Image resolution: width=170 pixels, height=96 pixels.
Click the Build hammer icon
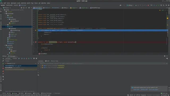124,5
